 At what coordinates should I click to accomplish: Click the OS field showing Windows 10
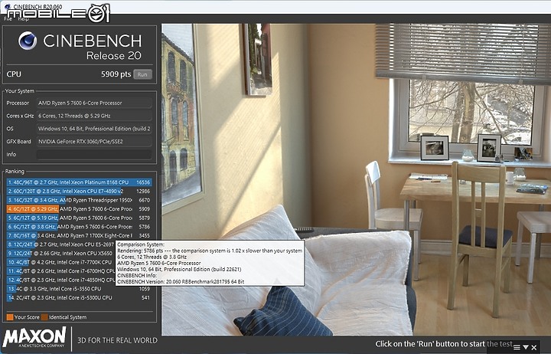tap(94, 129)
